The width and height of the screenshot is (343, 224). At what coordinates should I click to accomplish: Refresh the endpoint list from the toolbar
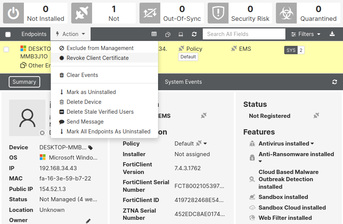point(194,34)
